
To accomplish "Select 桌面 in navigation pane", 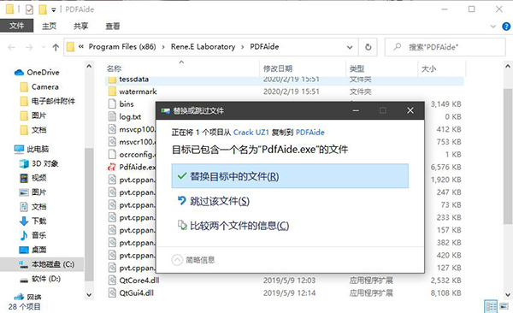I will [x=33, y=250].
